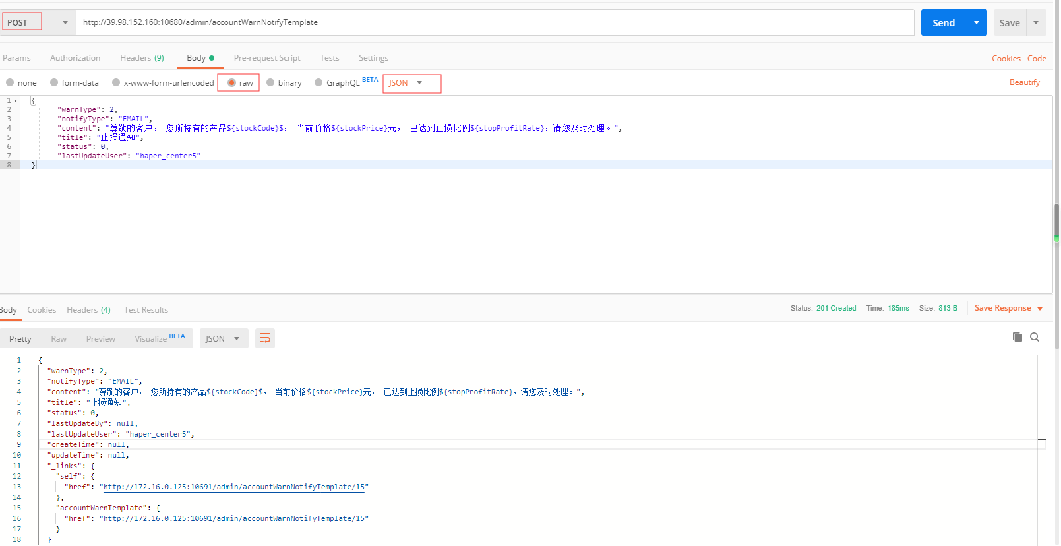Click into the request URL field
Image resolution: width=1061 pixels, height=546 pixels.
click(495, 22)
